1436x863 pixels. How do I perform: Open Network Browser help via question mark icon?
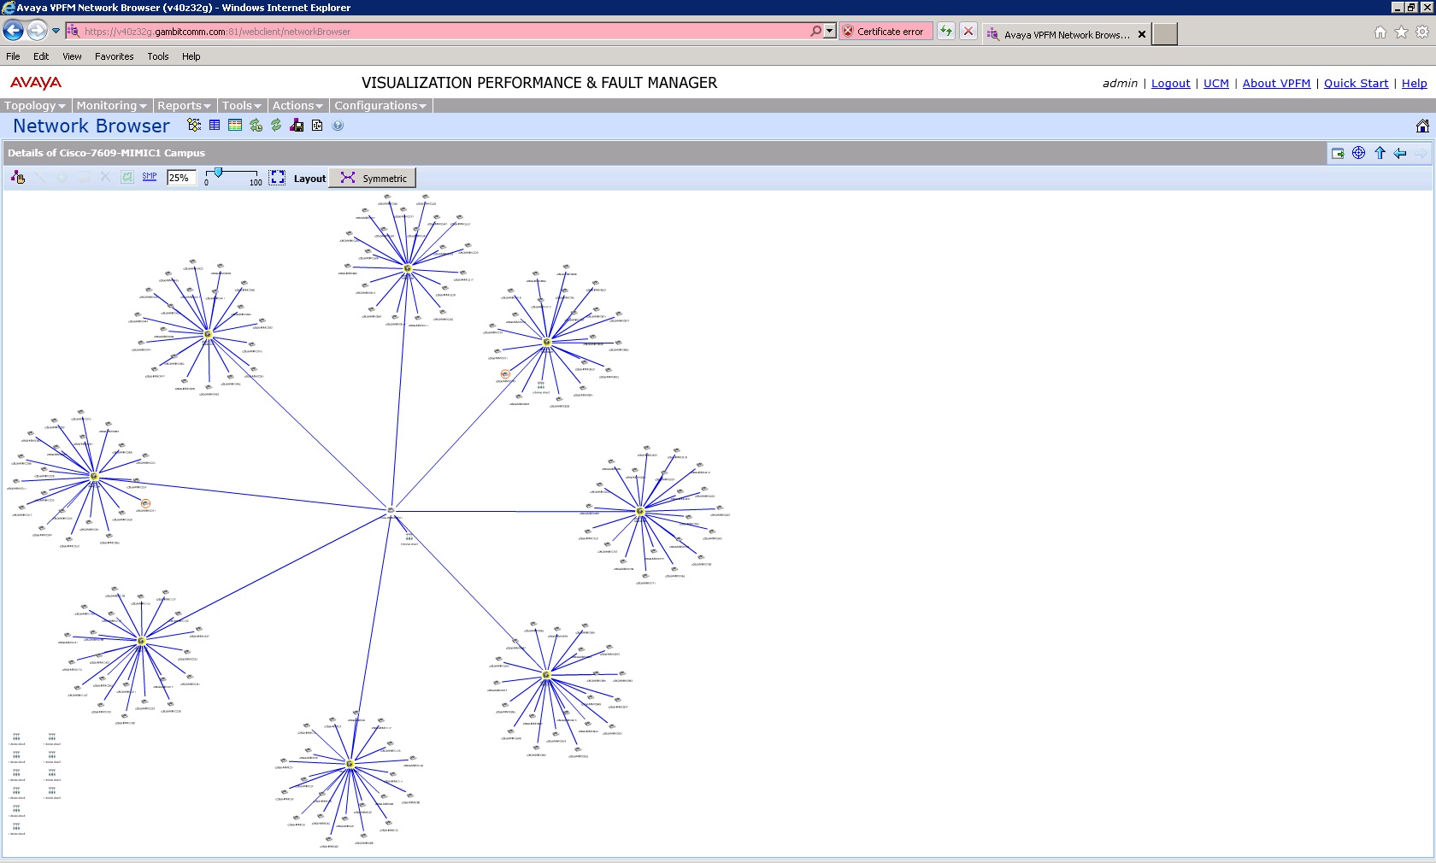(338, 126)
